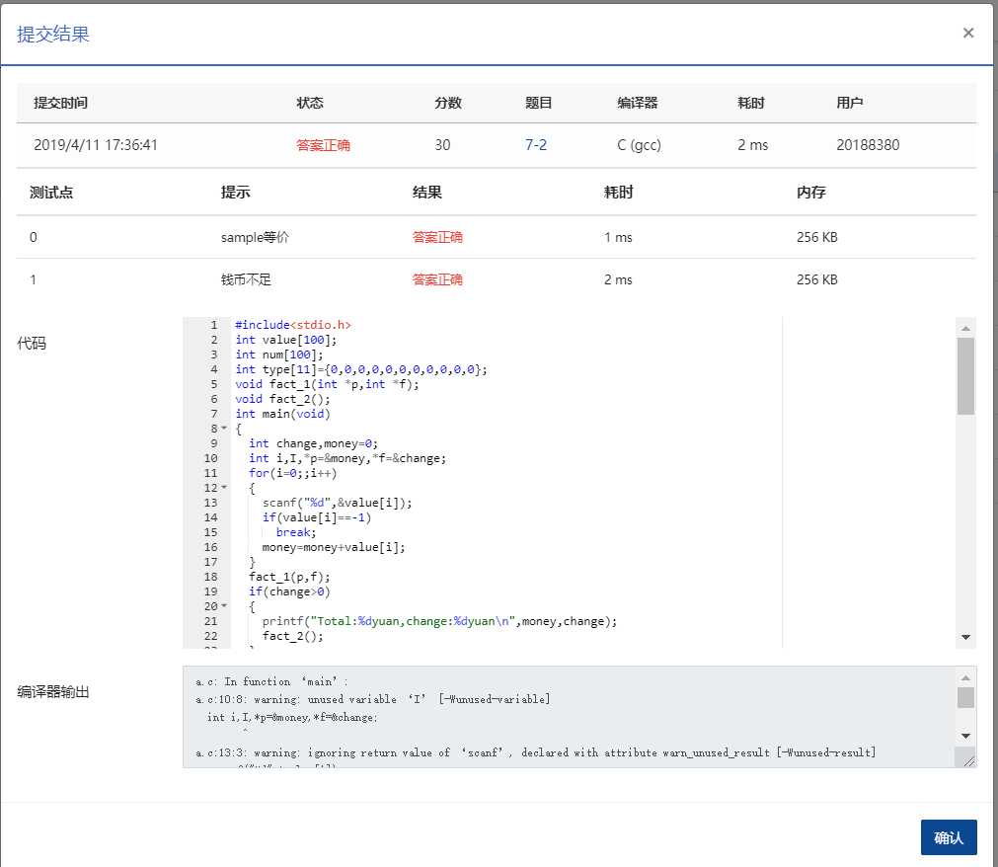Collapse code fold arrow at line 20
This screenshot has width=998, height=867.
224,606
